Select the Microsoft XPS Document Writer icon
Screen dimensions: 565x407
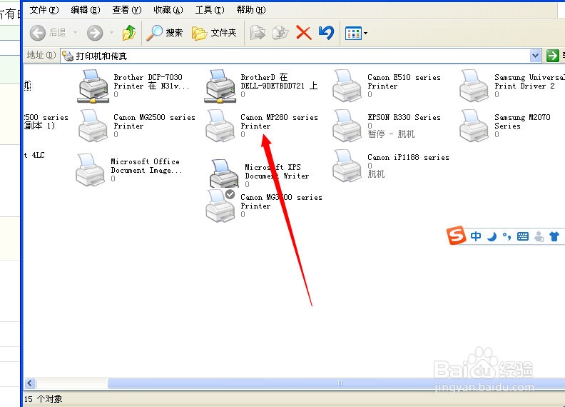click(x=224, y=174)
